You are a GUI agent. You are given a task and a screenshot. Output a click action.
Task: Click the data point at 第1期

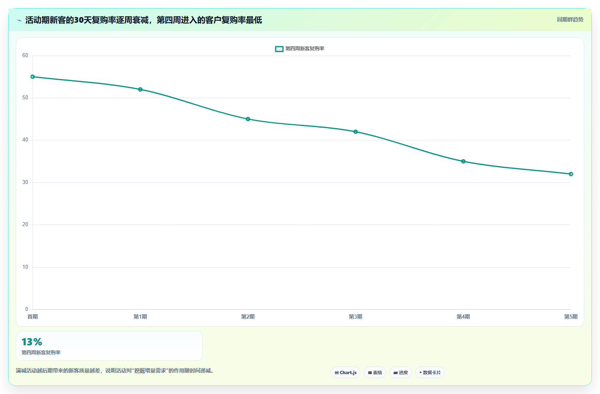tap(140, 89)
